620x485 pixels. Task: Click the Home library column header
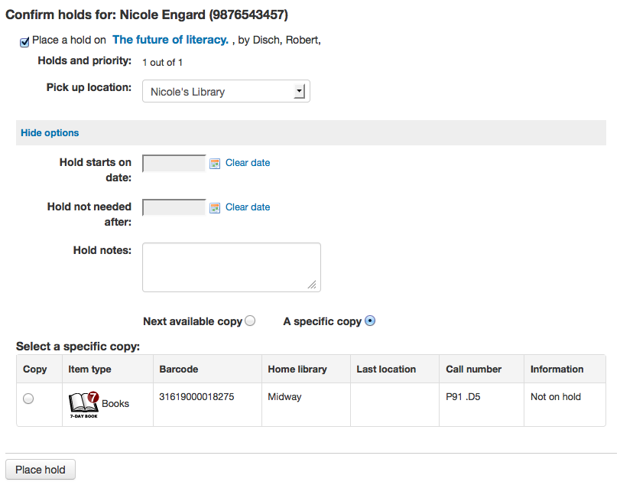click(297, 369)
